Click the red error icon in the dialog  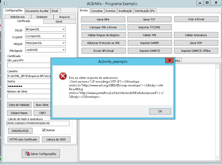pos(63,76)
